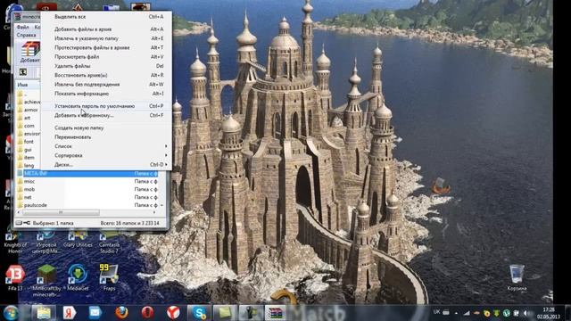Choose 'Извлечь в указанную папку' menu entry

106,38
